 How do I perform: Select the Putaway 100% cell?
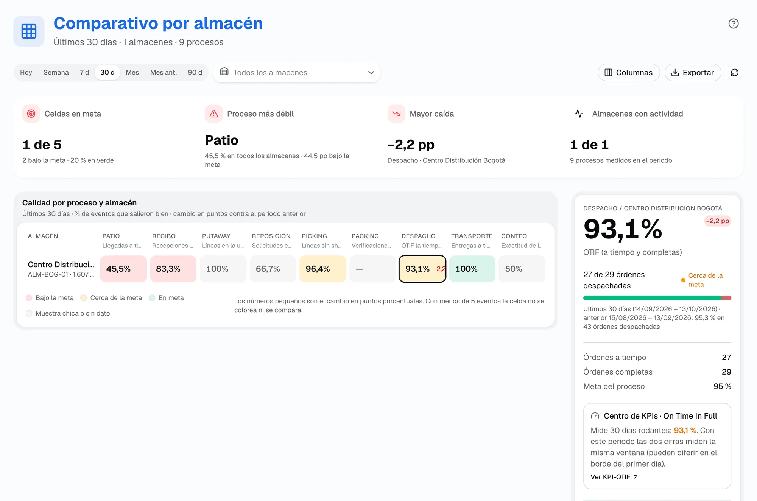(223, 269)
